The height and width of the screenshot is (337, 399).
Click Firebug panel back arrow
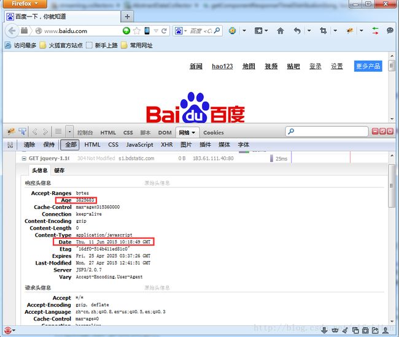tap(35, 132)
